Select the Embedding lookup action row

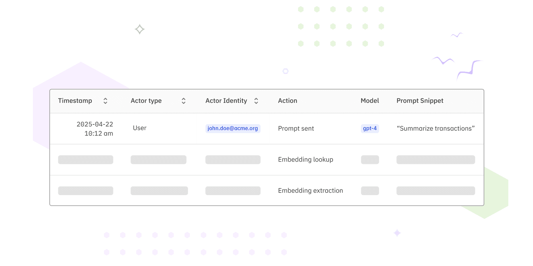pos(305,160)
